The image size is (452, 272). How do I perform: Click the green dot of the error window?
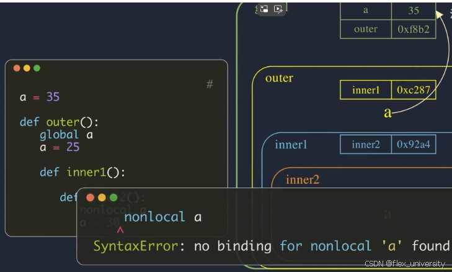click(x=113, y=197)
